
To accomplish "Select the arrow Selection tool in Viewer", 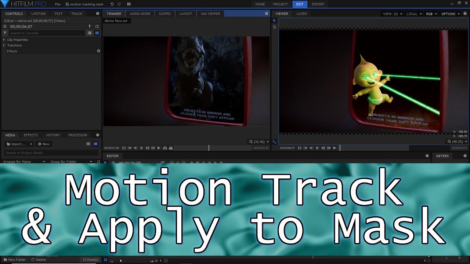I will click(274, 21).
